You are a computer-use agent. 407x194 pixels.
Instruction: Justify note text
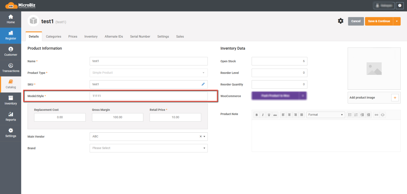302,115
